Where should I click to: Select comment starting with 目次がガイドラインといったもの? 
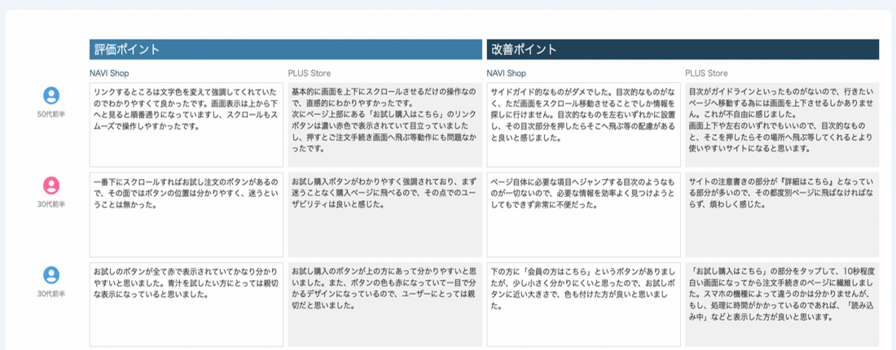click(781, 120)
